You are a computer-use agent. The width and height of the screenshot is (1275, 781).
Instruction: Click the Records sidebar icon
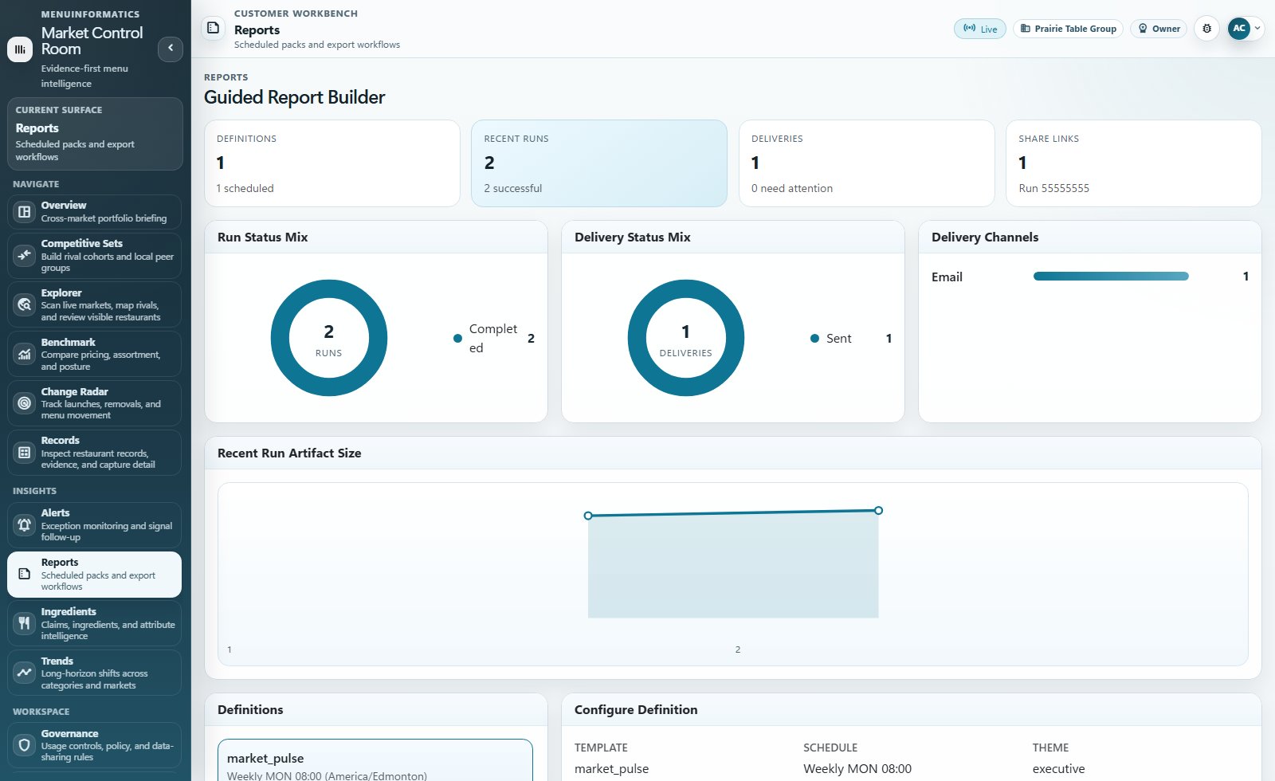(25, 453)
